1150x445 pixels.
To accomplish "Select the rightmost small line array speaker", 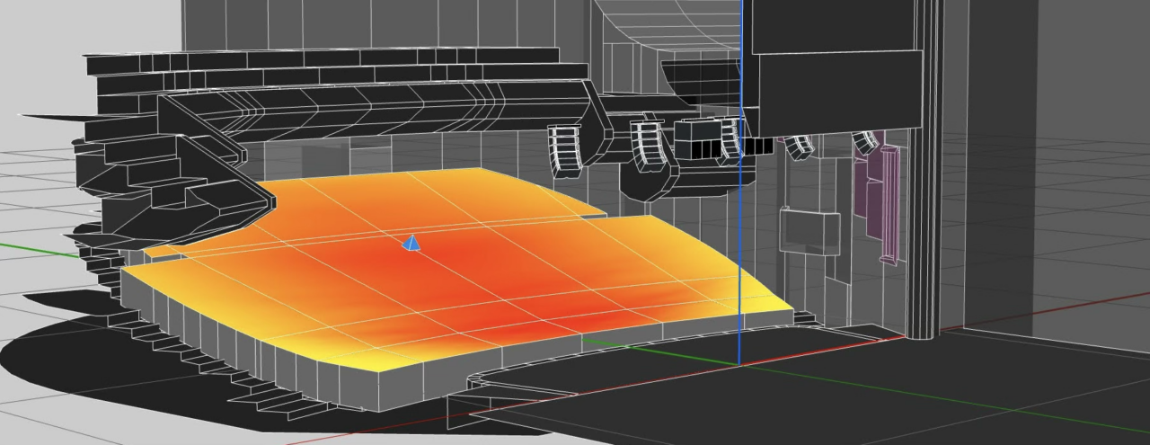I will click(865, 142).
